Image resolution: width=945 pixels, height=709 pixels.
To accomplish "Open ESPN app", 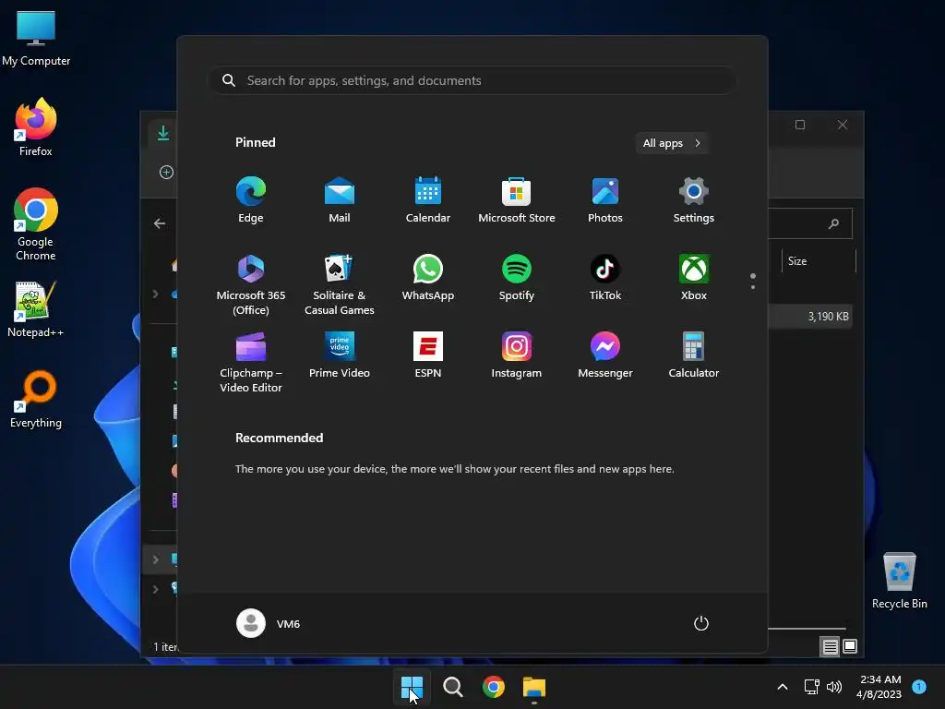I will 428,355.
